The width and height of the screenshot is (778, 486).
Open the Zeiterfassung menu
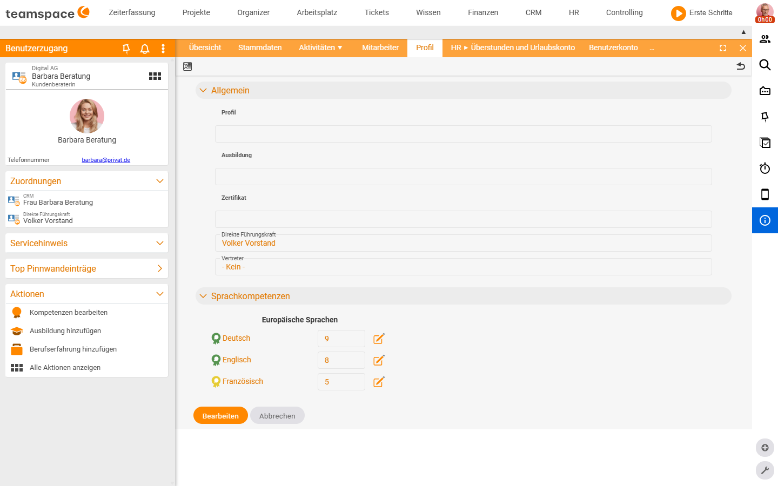coord(132,12)
